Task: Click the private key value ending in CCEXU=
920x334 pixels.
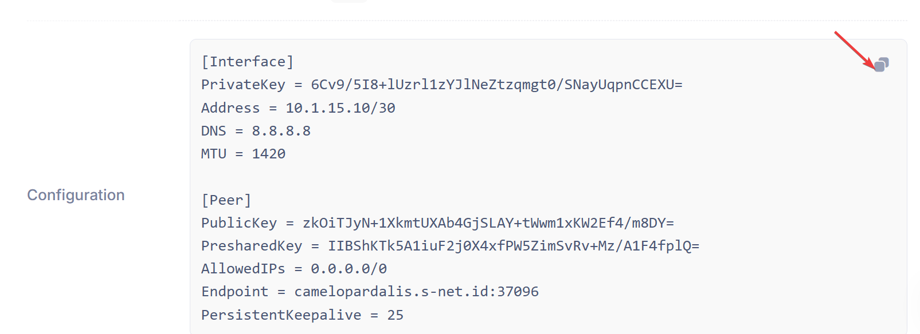Action: click(x=496, y=85)
